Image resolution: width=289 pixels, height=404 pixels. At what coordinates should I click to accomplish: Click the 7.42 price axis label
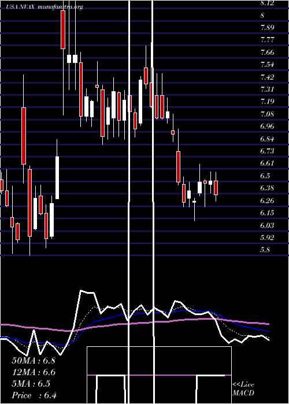pos(267,77)
